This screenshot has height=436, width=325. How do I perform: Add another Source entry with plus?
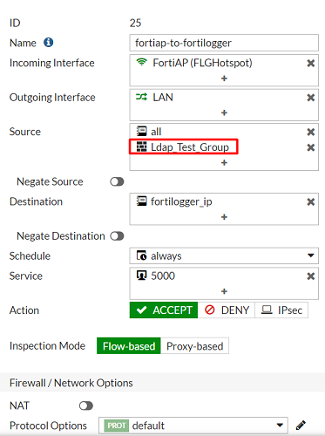point(224,162)
